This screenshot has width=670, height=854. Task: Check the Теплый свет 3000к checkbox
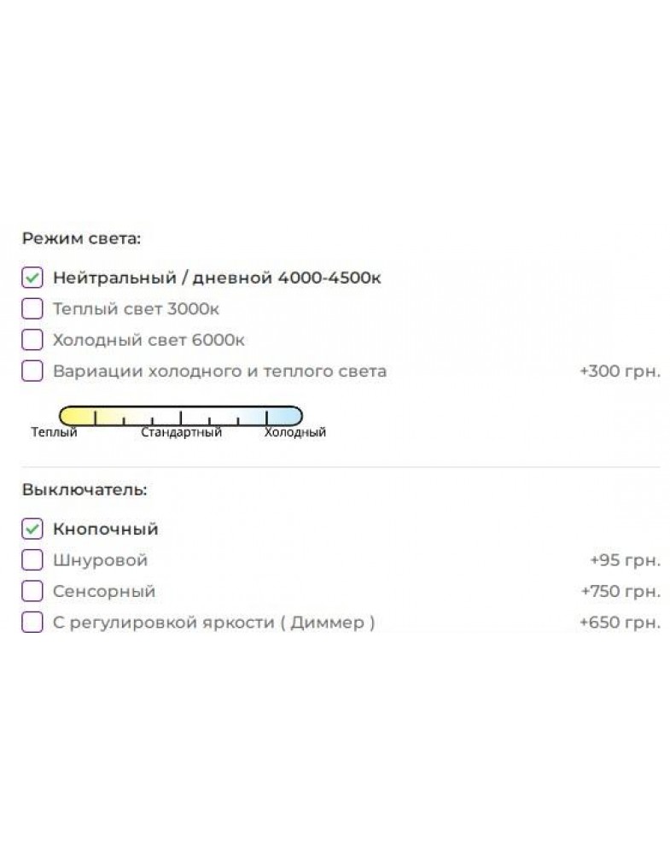tap(32, 309)
